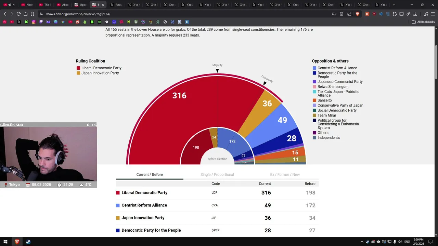438x246 pixels.
Task: Click the inner 172 before-election segment
Action: (232, 141)
